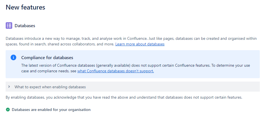Click "Databases are enabled for your organisation" status

click(51, 110)
